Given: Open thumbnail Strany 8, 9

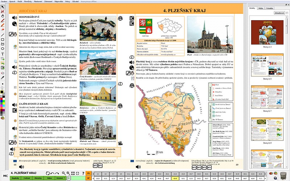Looking at the screenshot, I should [267, 129].
